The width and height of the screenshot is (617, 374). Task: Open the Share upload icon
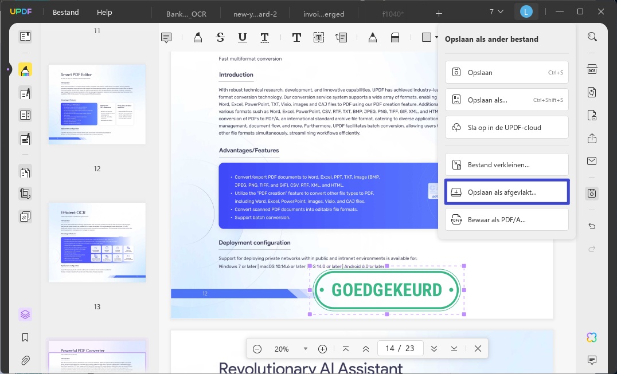(x=592, y=138)
